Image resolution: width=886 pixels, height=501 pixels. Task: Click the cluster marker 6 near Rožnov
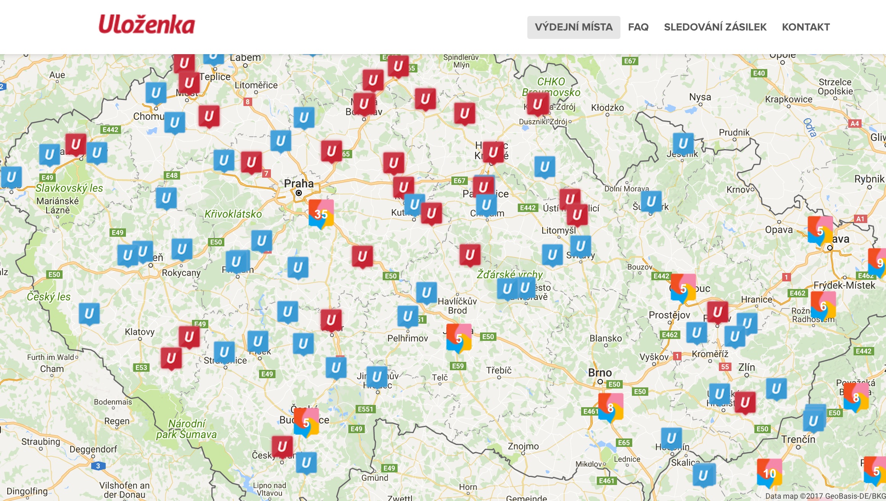tap(823, 306)
